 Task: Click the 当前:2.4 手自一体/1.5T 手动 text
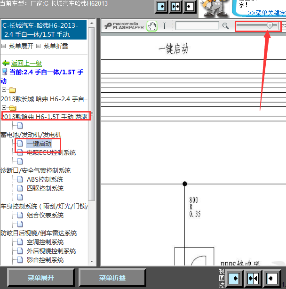42,76
